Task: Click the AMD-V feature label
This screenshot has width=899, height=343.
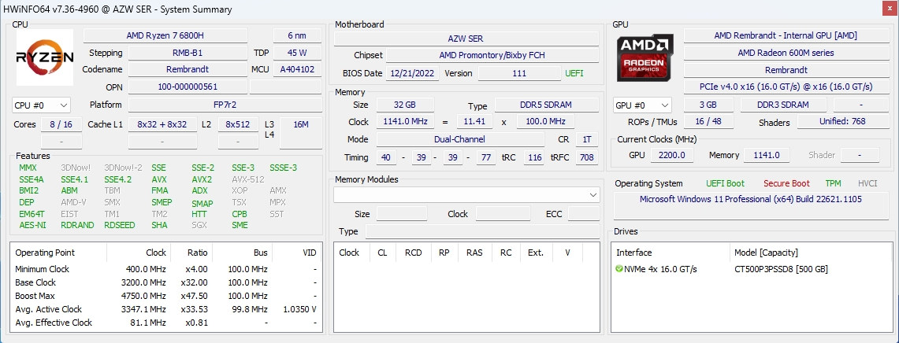Action: [73, 202]
